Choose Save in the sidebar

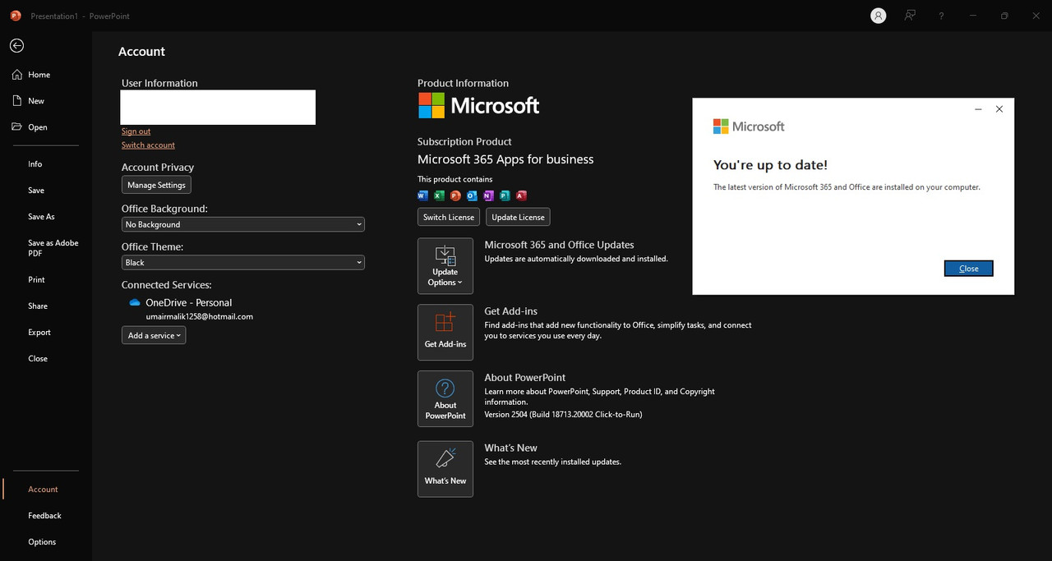pos(36,191)
